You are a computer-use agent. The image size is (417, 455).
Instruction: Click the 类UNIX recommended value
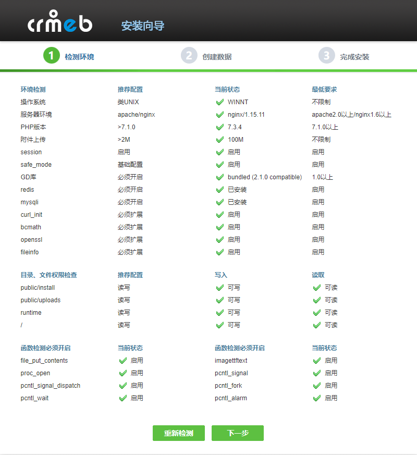click(x=128, y=102)
